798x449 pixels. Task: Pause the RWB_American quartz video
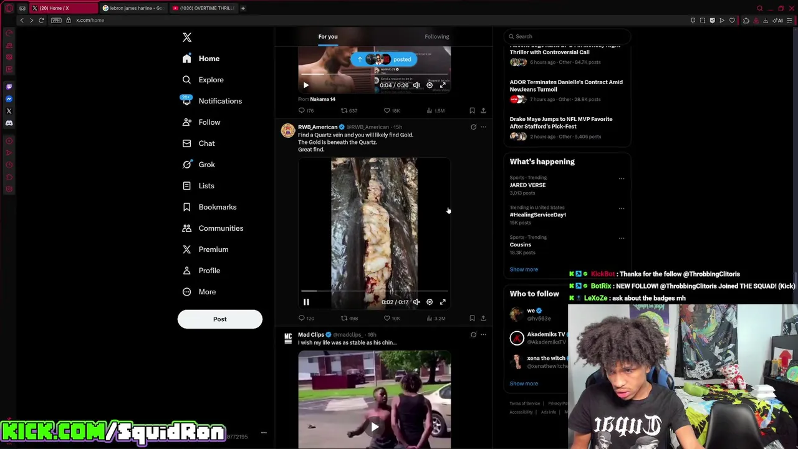pos(306,302)
